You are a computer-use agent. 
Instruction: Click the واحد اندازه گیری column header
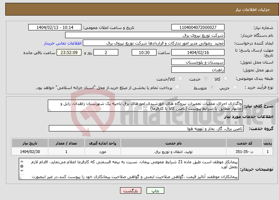point(102,143)
